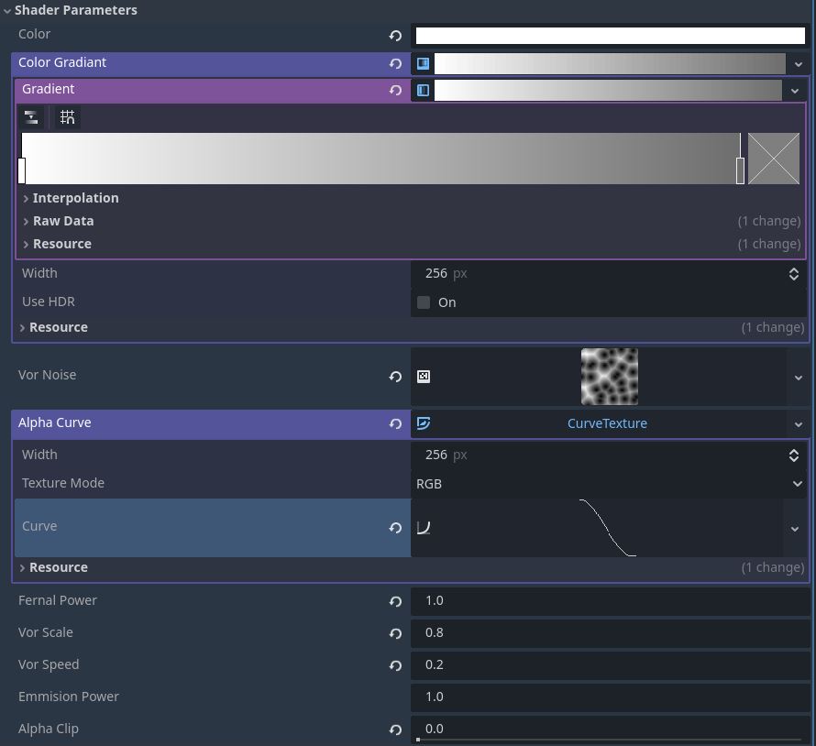The width and height of the screenshot is (816, 746).
Task: Reset the Vor Speed value
Action: tap(395, 666)
